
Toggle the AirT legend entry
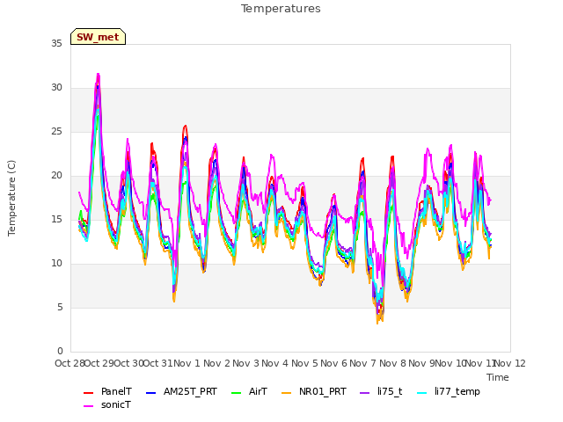tap(250, 391)
